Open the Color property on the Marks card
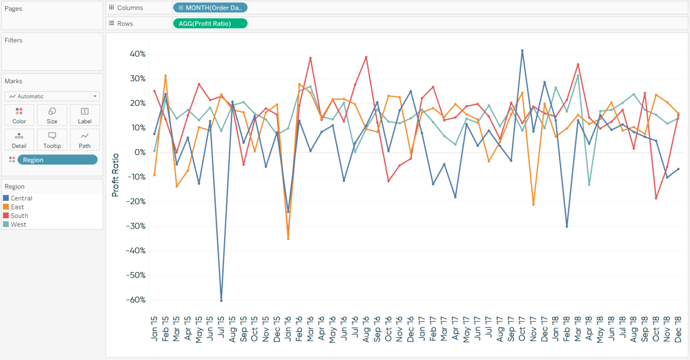This screenshot has height=360, width=690. tap(19, 115)
